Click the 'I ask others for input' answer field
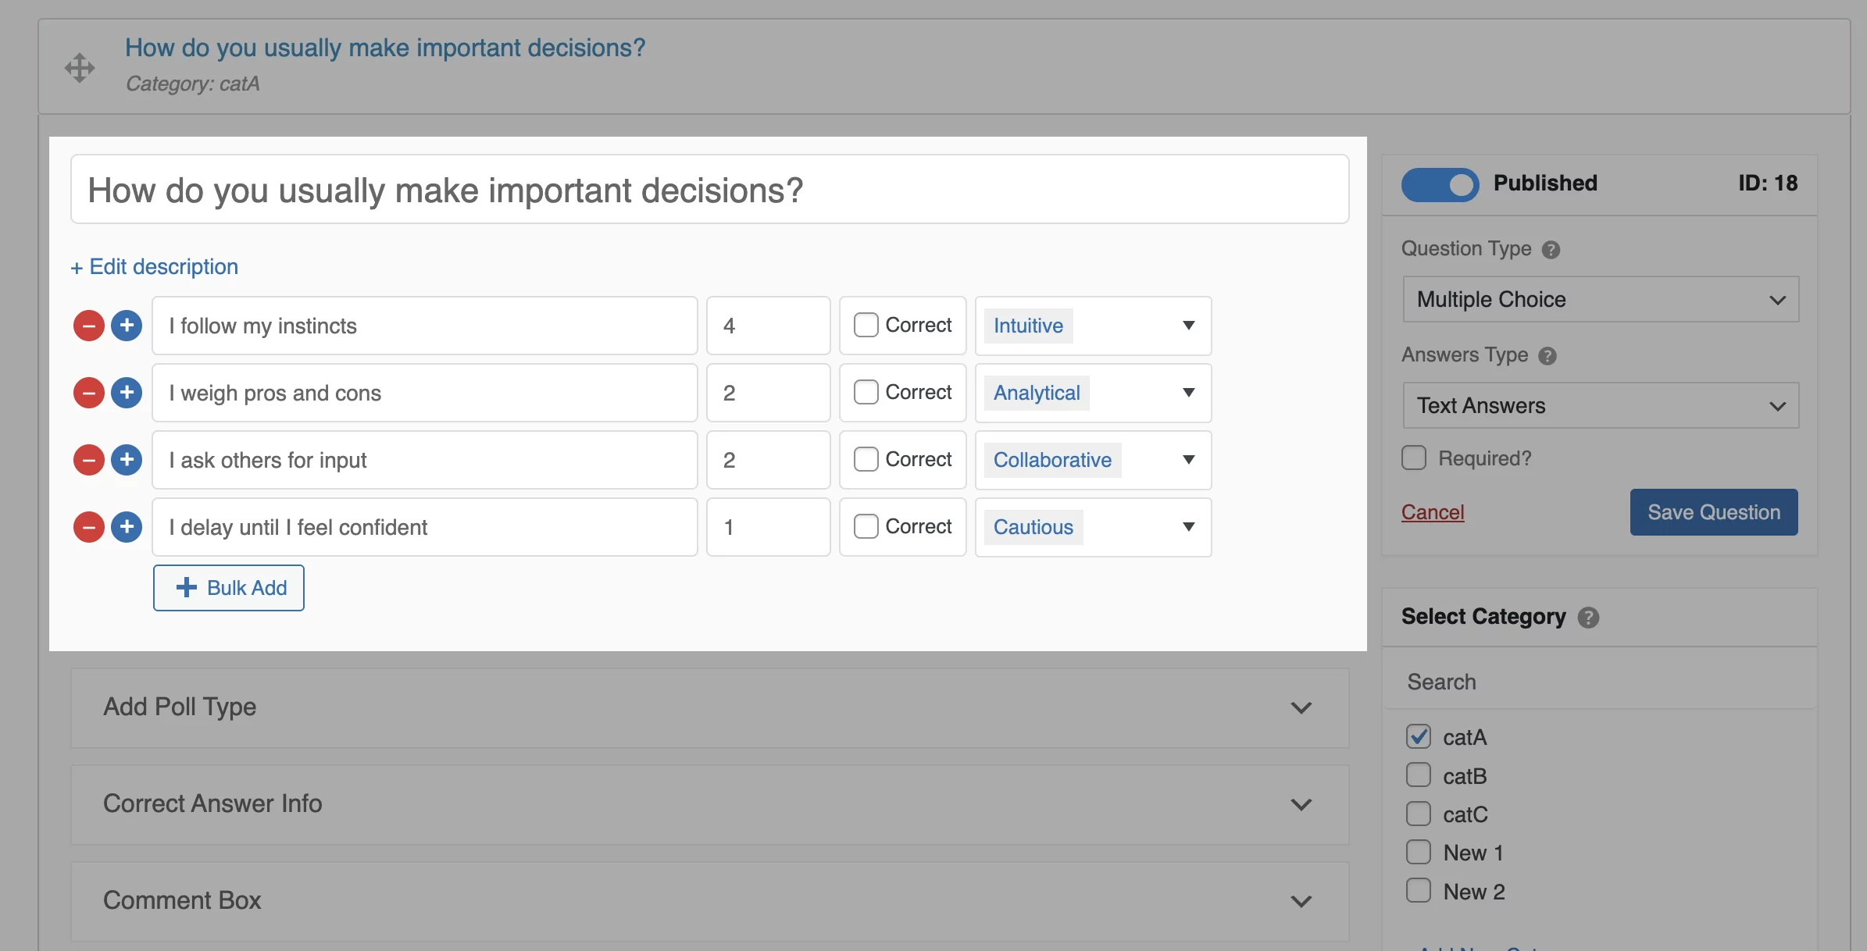Image resolution: width=1867 pixels, height=951 pixels. pos(425,460)
